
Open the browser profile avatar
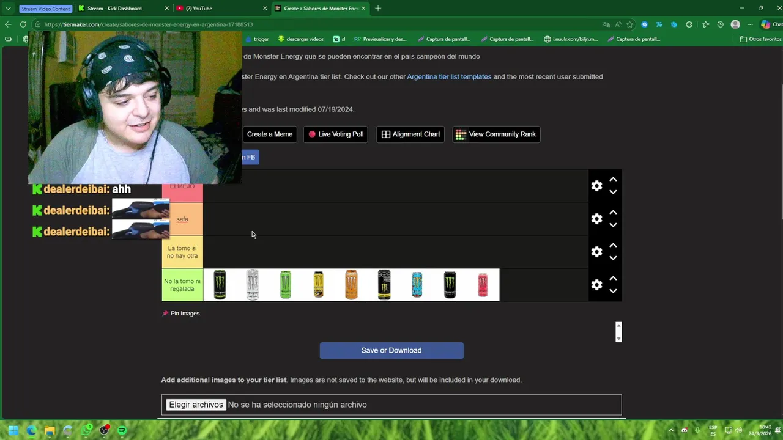(x=735, y=24)
